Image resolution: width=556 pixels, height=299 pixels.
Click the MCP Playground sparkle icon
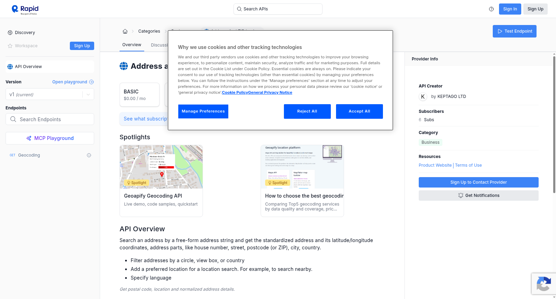29,138
